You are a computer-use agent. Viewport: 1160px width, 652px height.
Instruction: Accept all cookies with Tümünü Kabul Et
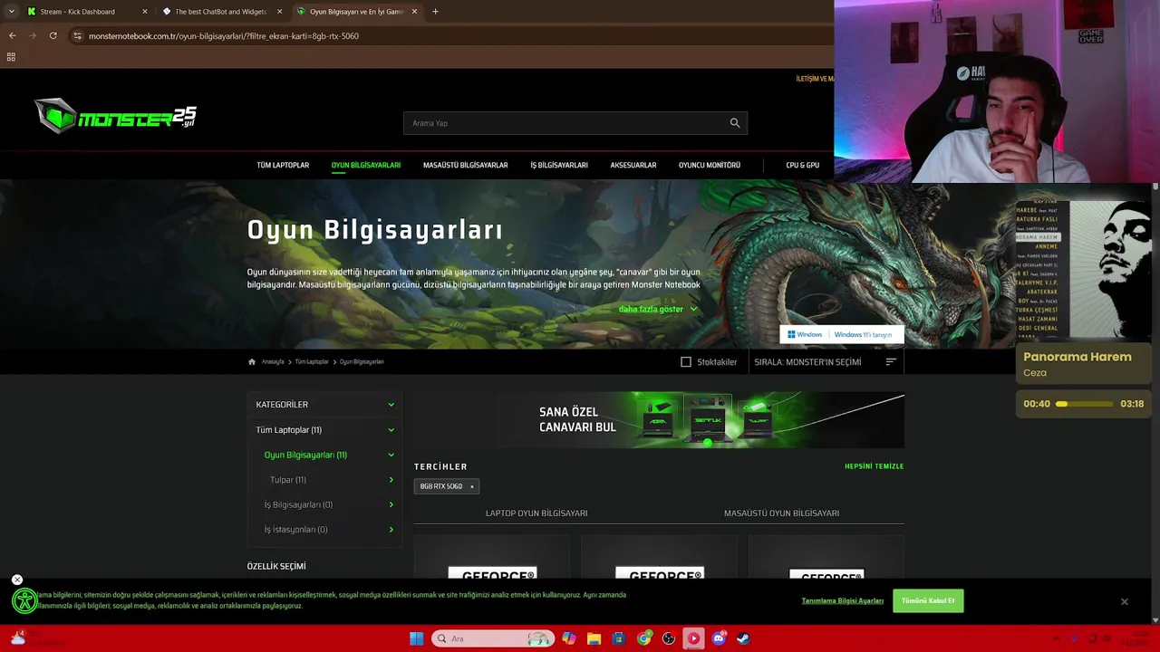[928, 600]
